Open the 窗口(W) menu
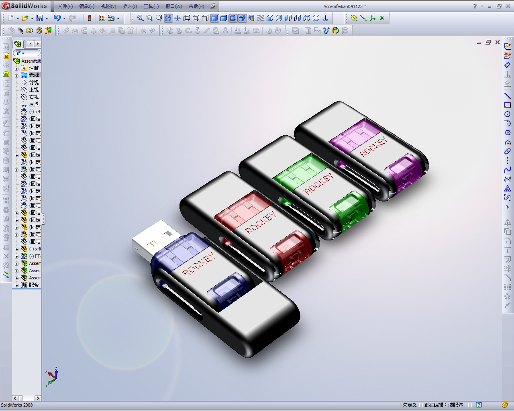The width and height of the screenshot is (514, 411). click(173, 6)
